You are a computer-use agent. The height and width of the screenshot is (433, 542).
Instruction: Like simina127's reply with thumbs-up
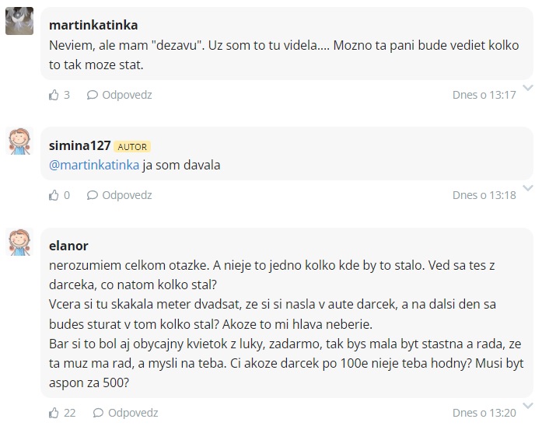click(x=54, y=195)
